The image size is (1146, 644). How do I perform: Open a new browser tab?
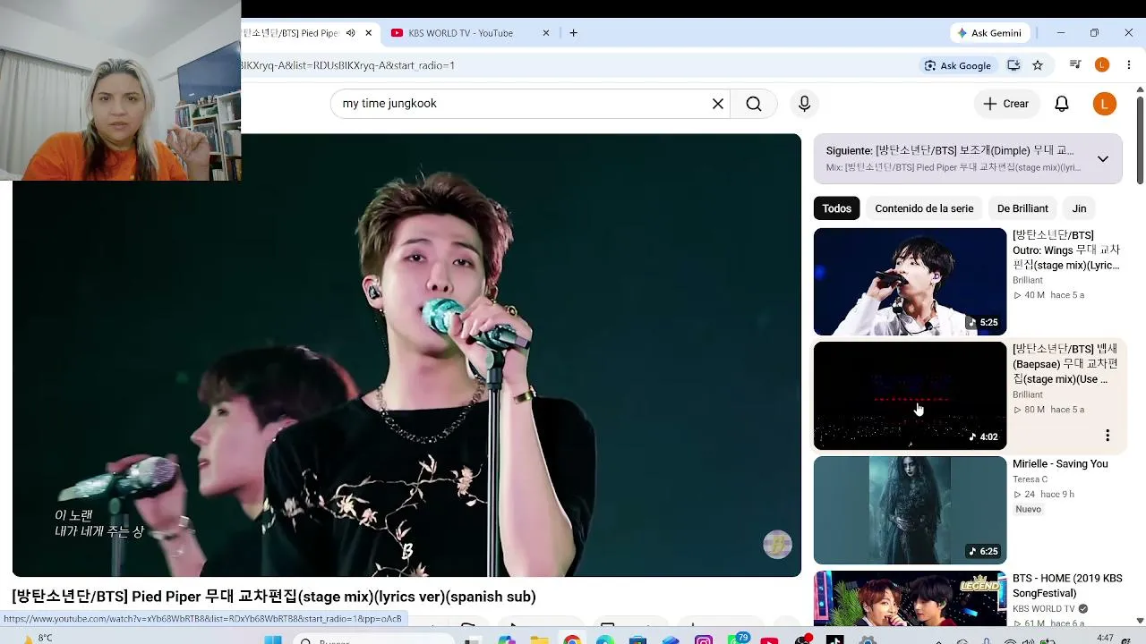pos(573,33)
